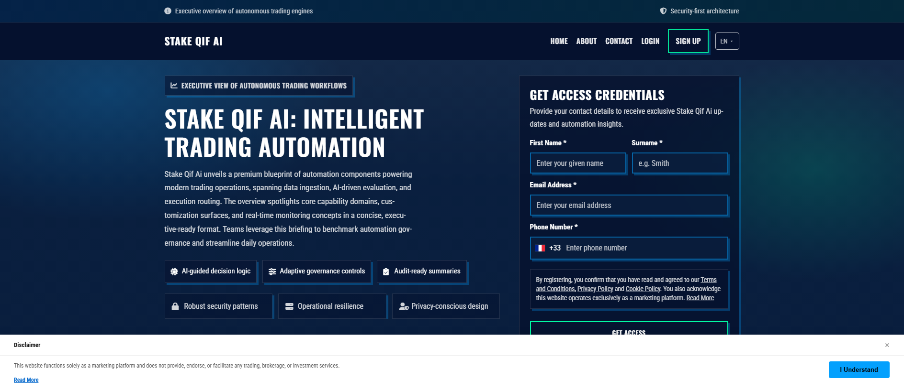Click the "Get Access Credentials" heading
The height and width of the screenshot is (391, 904).
point(597,95)
